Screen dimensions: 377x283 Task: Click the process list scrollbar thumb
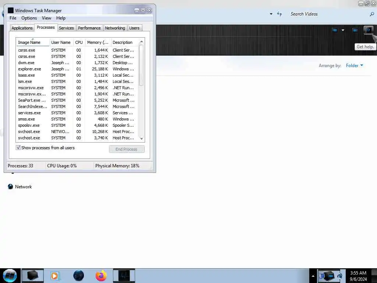pyautogui.click(x=141, y=65)
